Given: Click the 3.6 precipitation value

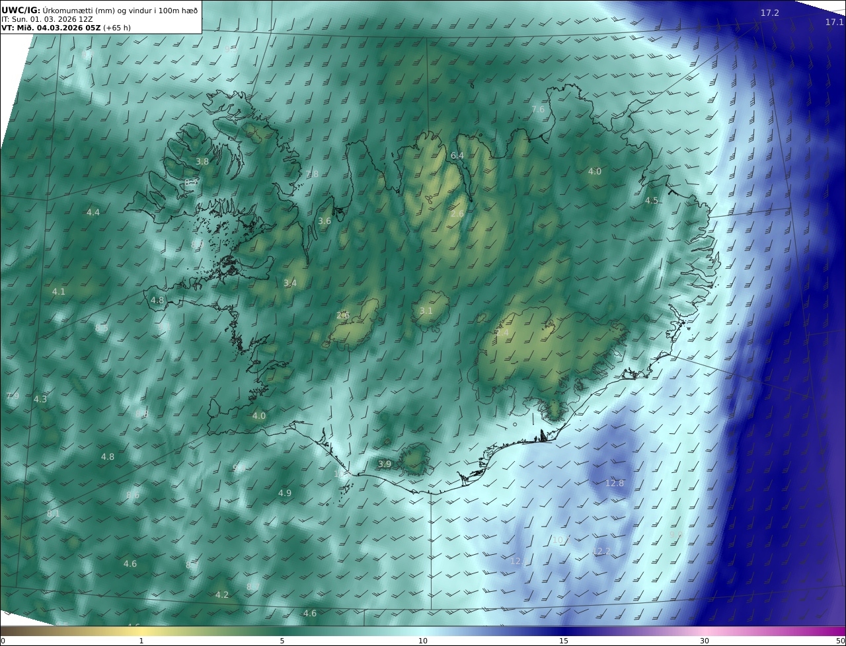Looking at the screenshot, I should [x=325, y=221].
